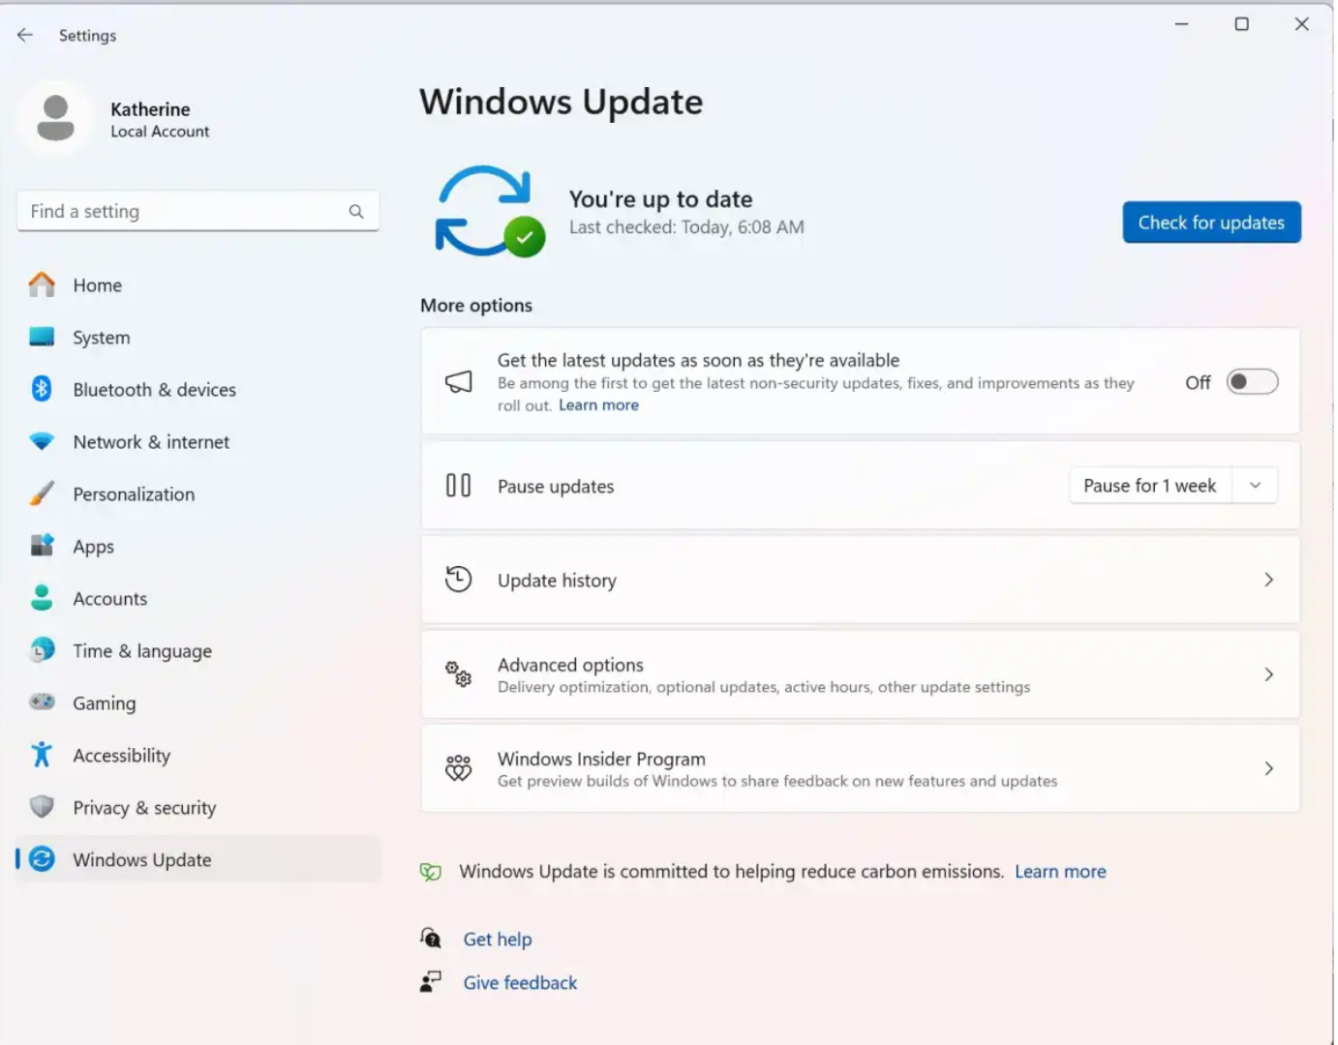This screenshot has width=1338, height=1045.
Task: Enable getting latest updates as soon as available
Action: click(1251, 381)
